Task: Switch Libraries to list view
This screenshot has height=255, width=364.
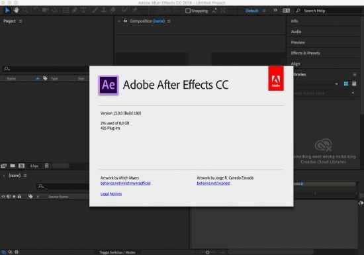Action: (x=354, y=83)
